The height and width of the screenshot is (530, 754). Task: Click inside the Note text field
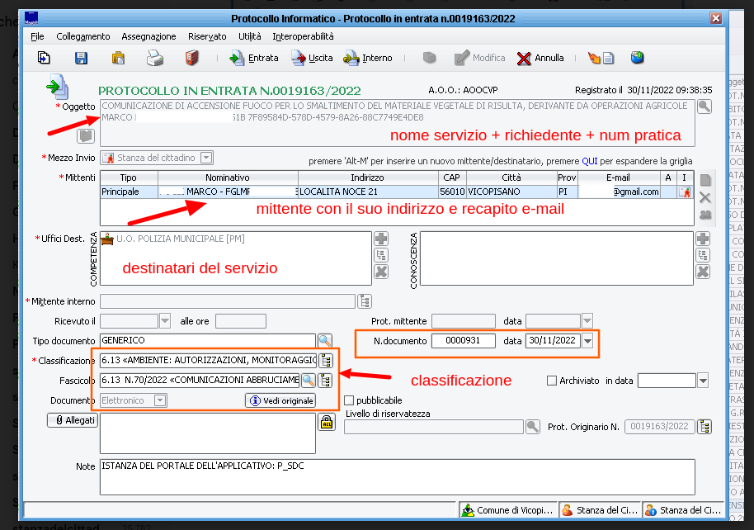396,476
